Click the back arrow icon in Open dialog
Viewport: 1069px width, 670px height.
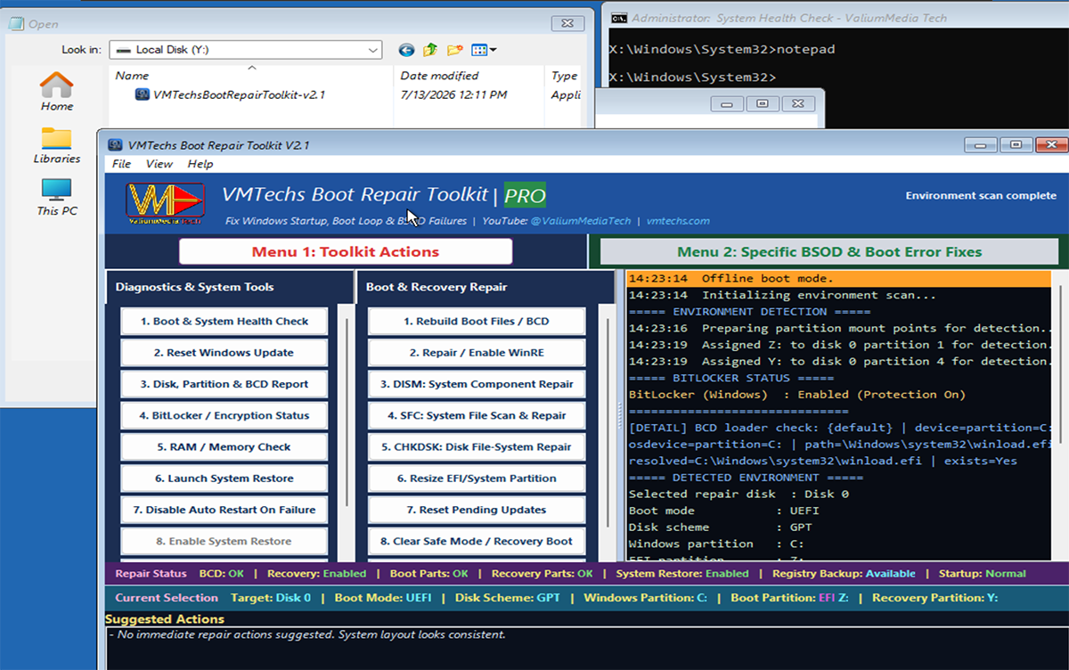(x=406, y=50)
